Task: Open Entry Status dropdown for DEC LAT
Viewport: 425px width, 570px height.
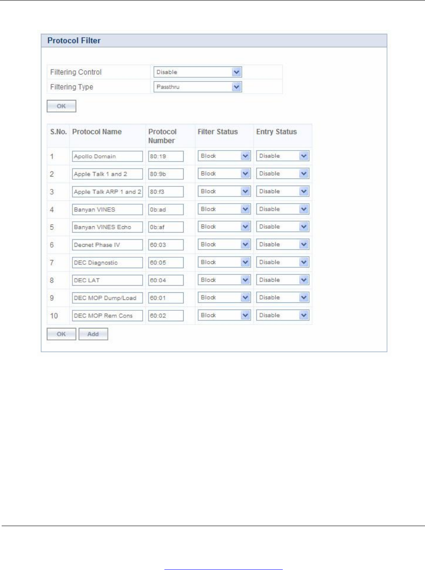Action: 283,280
